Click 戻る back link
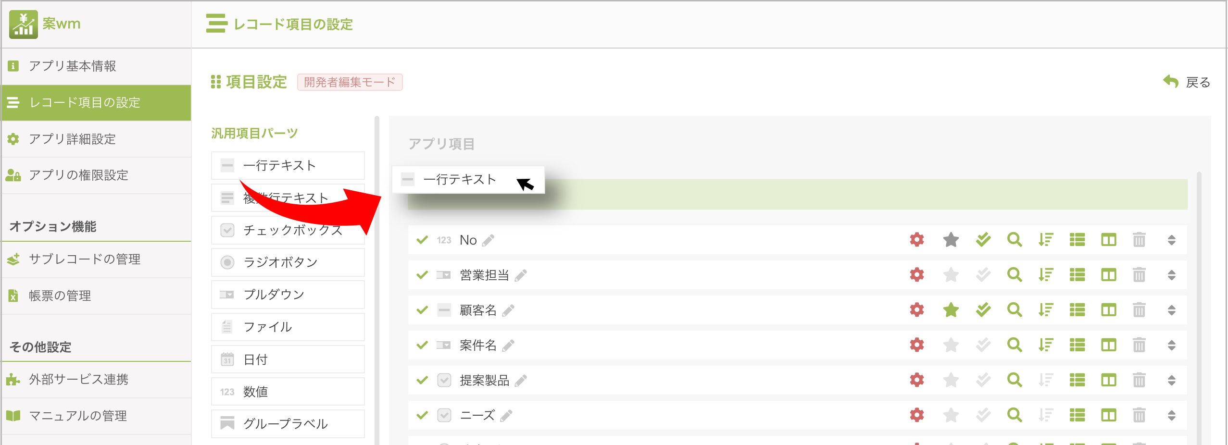 point(1187,82)
